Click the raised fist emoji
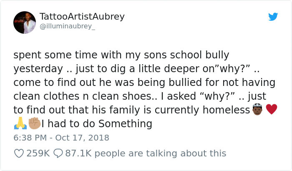Viewport: 292px width, 171px height. point(34,124)
